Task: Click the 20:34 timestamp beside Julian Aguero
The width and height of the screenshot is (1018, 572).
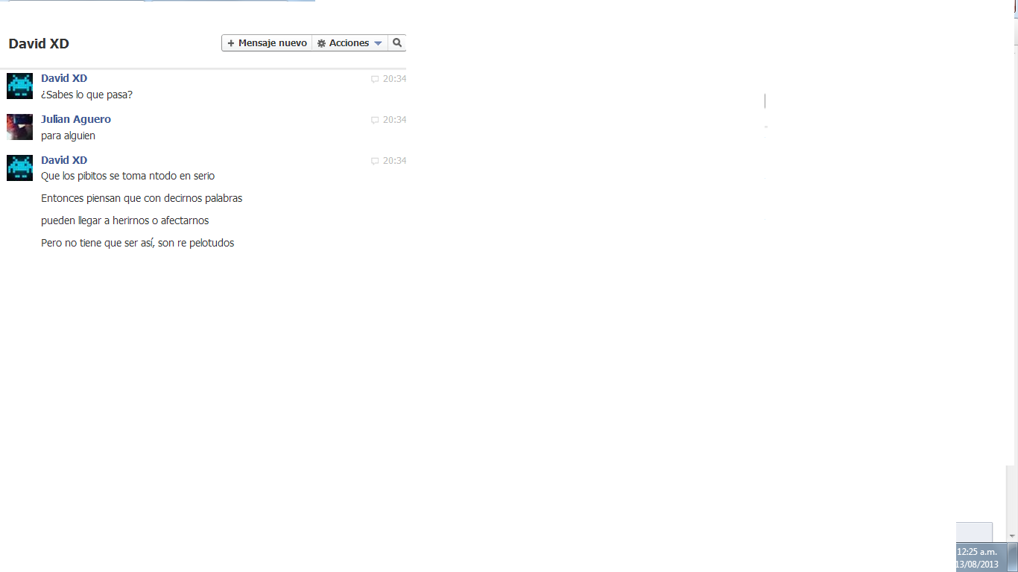Action: point(394,120)
